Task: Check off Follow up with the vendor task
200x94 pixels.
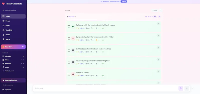Action: (x=69, y=27)
